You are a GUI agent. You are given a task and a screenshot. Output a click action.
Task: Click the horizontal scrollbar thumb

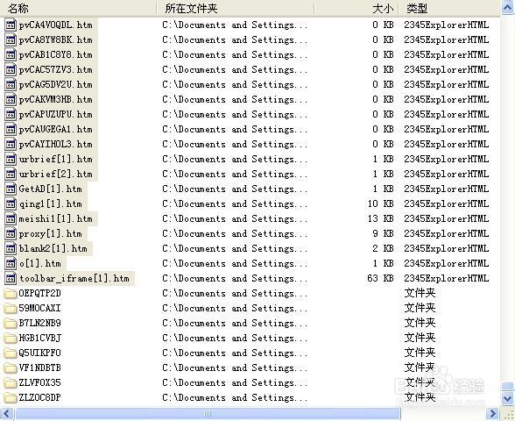208,413
